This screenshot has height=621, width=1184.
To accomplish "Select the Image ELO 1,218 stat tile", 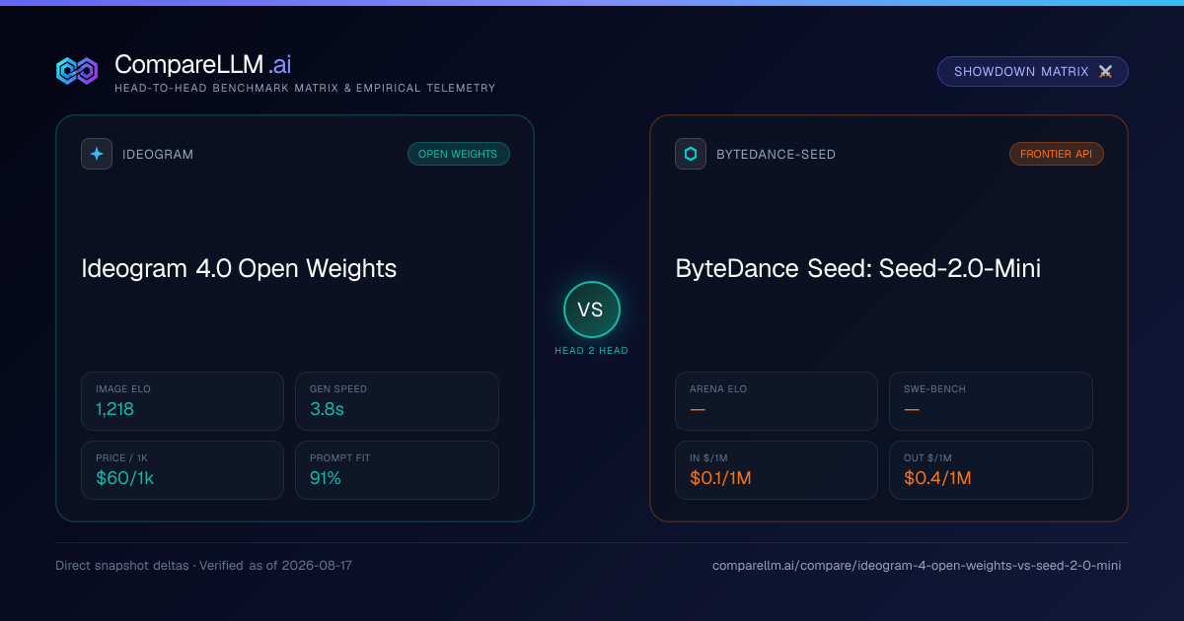I will pyautogui.click(x=183, y=401).
